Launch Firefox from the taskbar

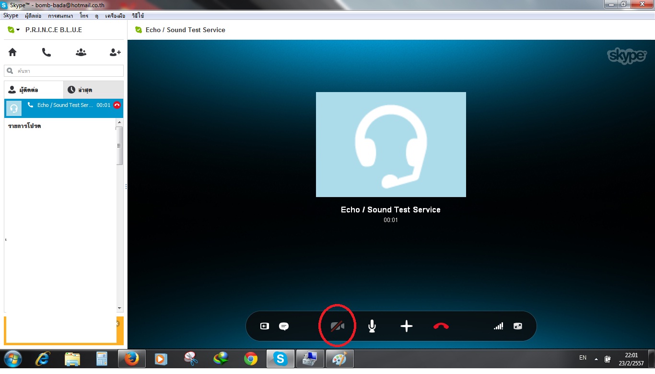click(x=131, y=359)
